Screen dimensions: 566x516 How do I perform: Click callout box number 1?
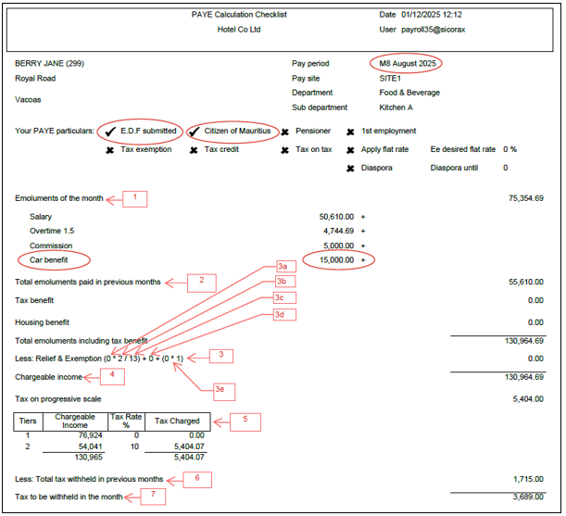click(134, 197)
